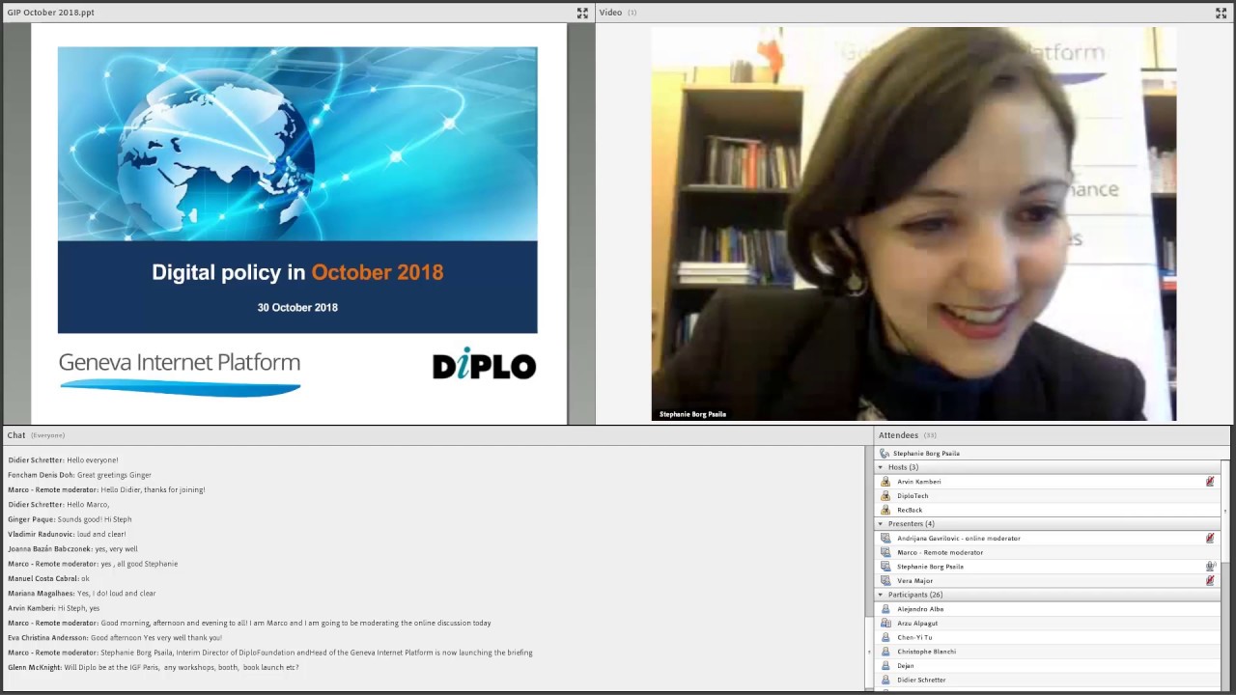Maximize the GIP October 2018.ppt share pod
The image size is (1236, 695).
(582, 13)
